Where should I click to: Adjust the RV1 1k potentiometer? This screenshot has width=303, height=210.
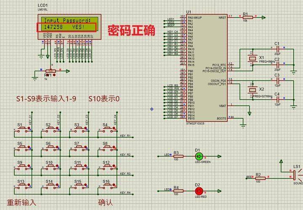[x=50, y=71]
